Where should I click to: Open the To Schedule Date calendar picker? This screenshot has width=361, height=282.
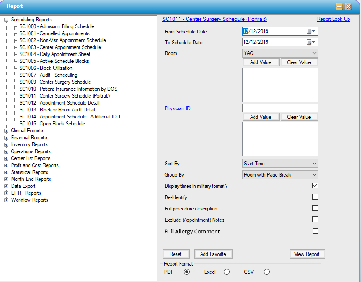[311, 42]
